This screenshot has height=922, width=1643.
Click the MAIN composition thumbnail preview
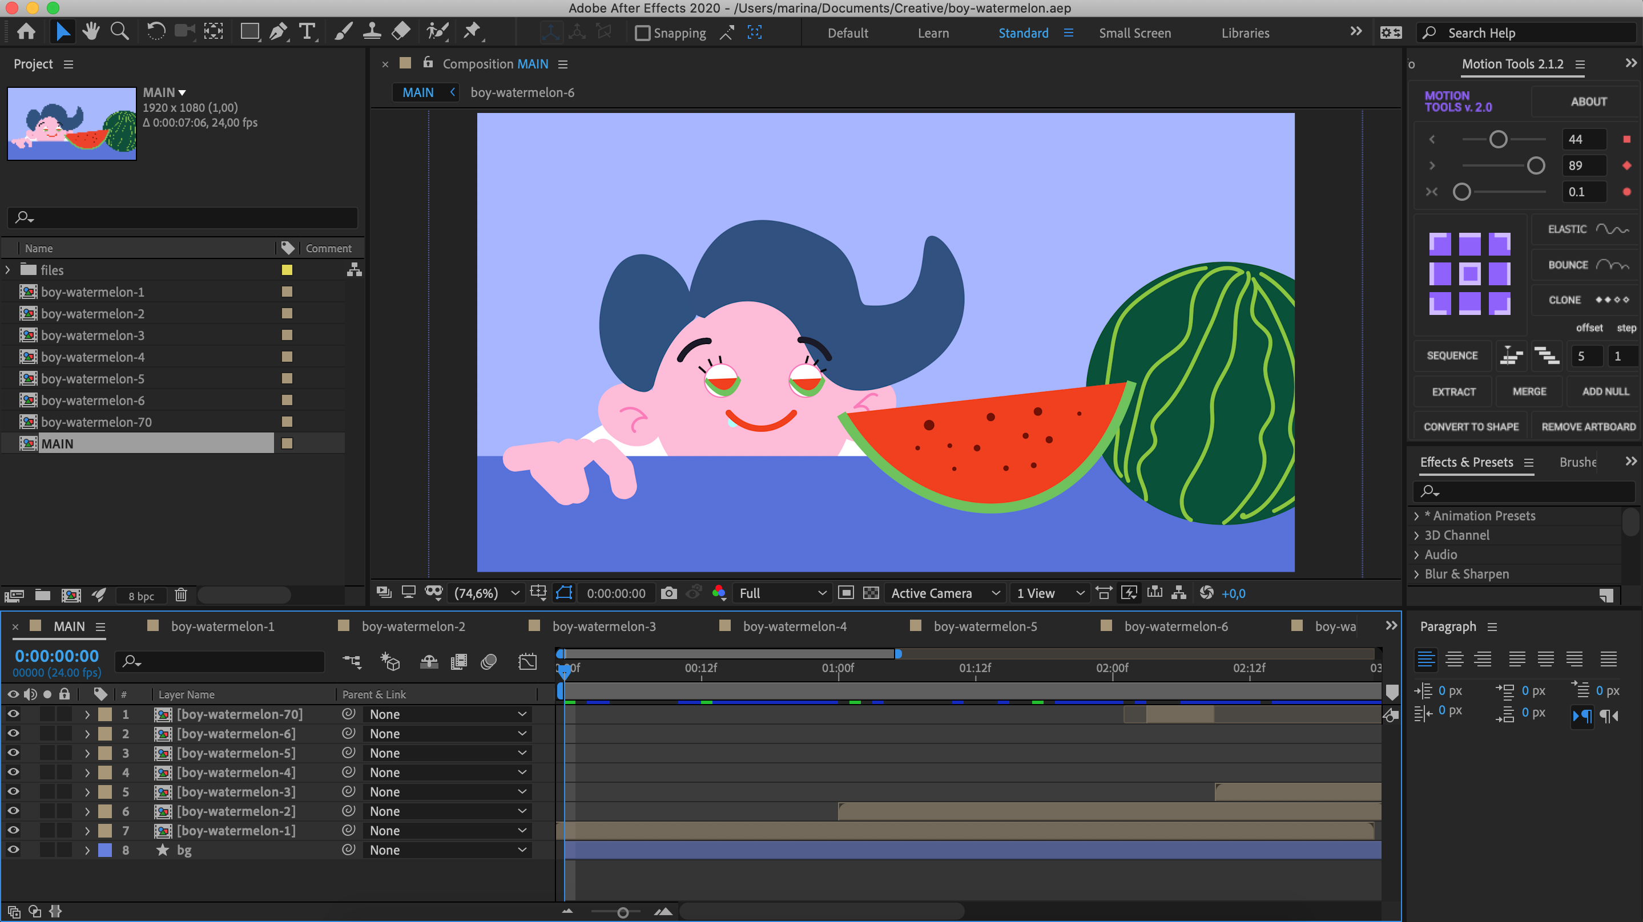71,124
